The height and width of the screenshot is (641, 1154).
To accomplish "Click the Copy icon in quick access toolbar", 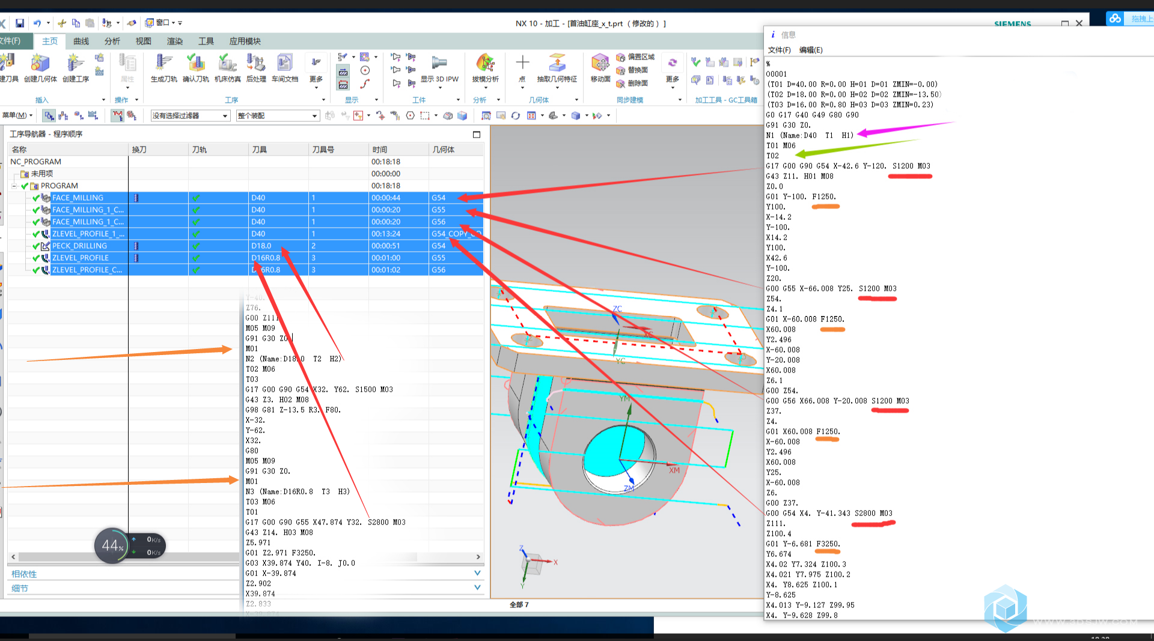I will coord(76,23).
